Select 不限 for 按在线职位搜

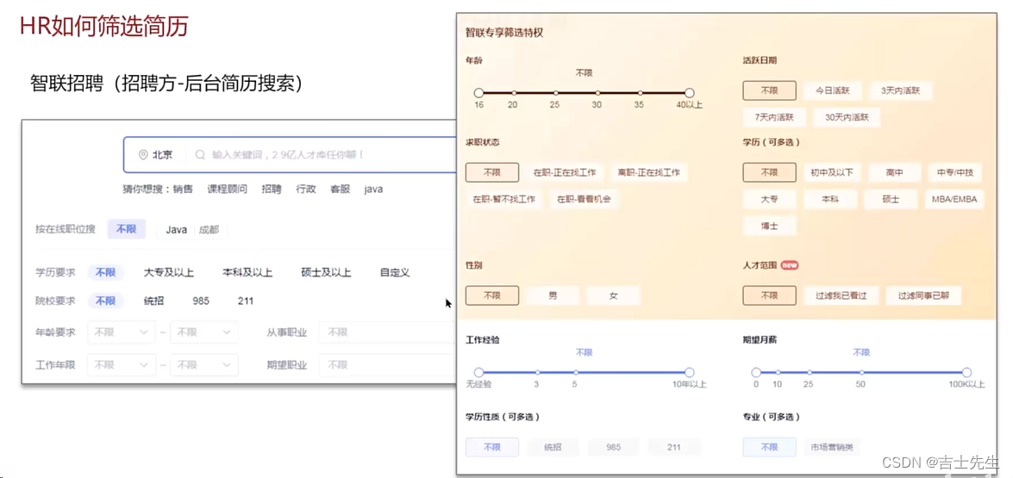(127, 229)
